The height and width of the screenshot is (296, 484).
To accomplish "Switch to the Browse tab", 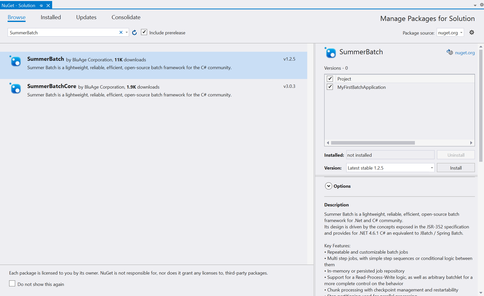I will [x=16, y=17].
